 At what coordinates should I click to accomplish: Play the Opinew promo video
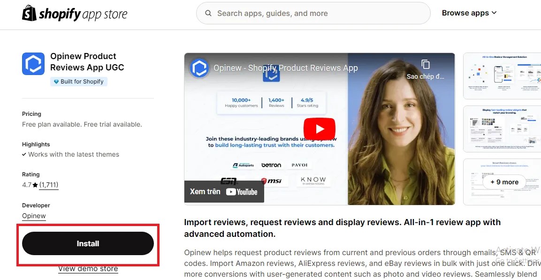click(x=319, y=129)
